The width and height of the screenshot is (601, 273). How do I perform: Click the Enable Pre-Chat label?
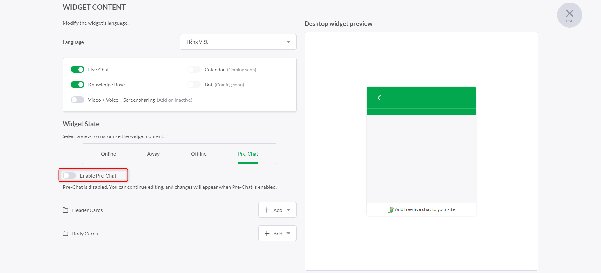click(x=98, y=176)
